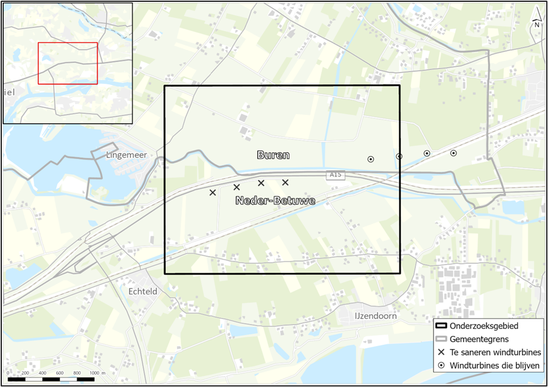Click the rightmost X turbine marker

pyautogui.click(x=285, y=182)
